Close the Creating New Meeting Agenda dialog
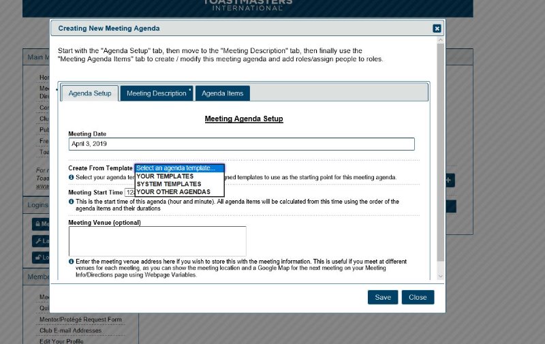Screen dimensions: 545x344 point(437,29)
